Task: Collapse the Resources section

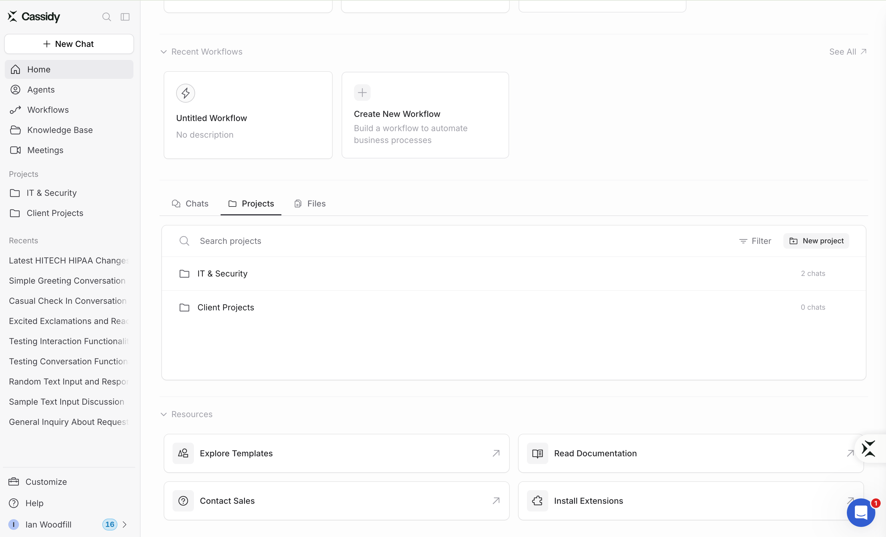Action: click(x=164, y=414)
